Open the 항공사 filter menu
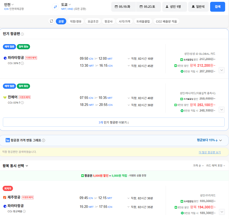The width and height of the screenshot is (229, 219). pos(108,21)
